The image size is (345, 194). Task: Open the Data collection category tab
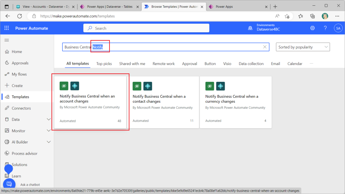pyautogui.click(x=251, y=64)
